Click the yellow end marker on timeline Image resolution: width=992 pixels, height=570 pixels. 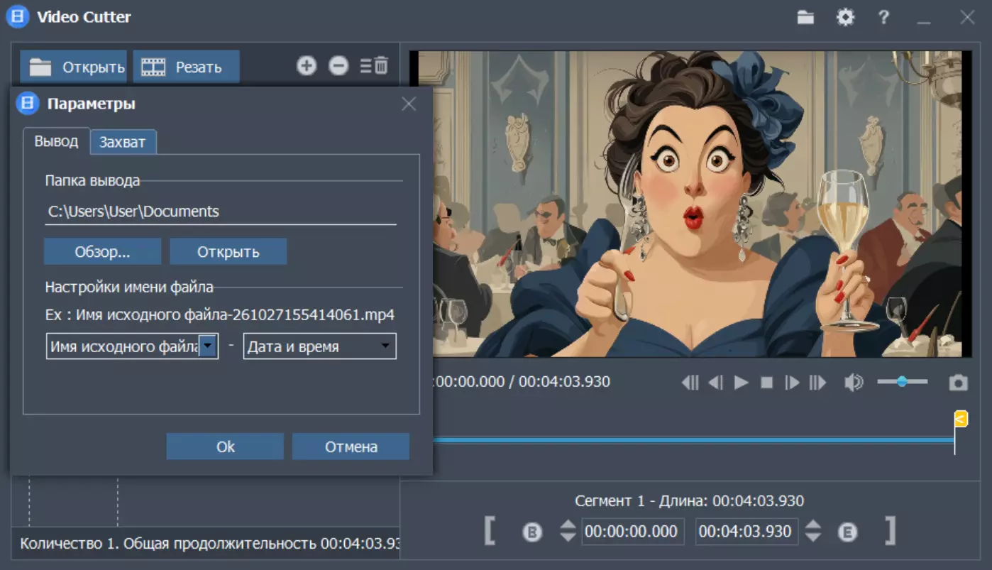tap(961, 419)
